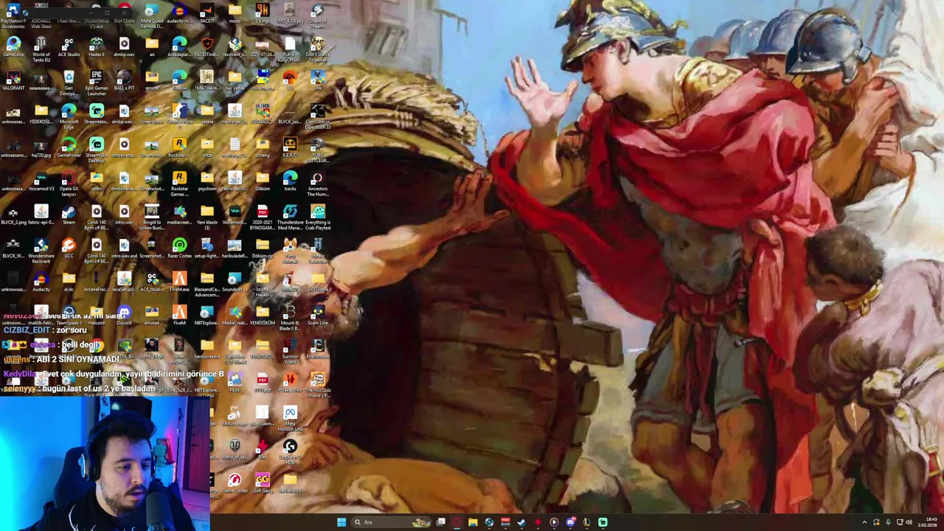944x531 pixels.
Task: Launch Golf Gang from the desktop
Action: point(263,483)
